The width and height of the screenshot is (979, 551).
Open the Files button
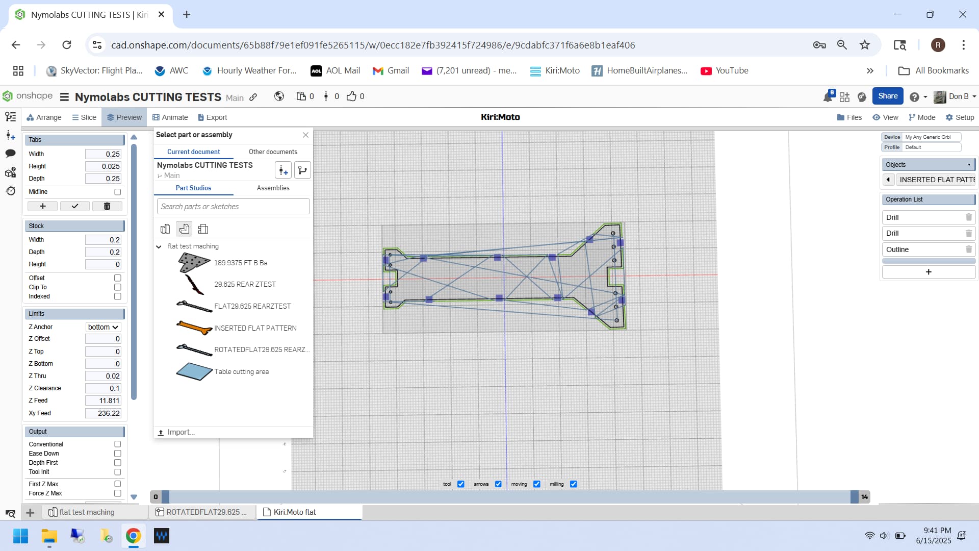(849, 117)
